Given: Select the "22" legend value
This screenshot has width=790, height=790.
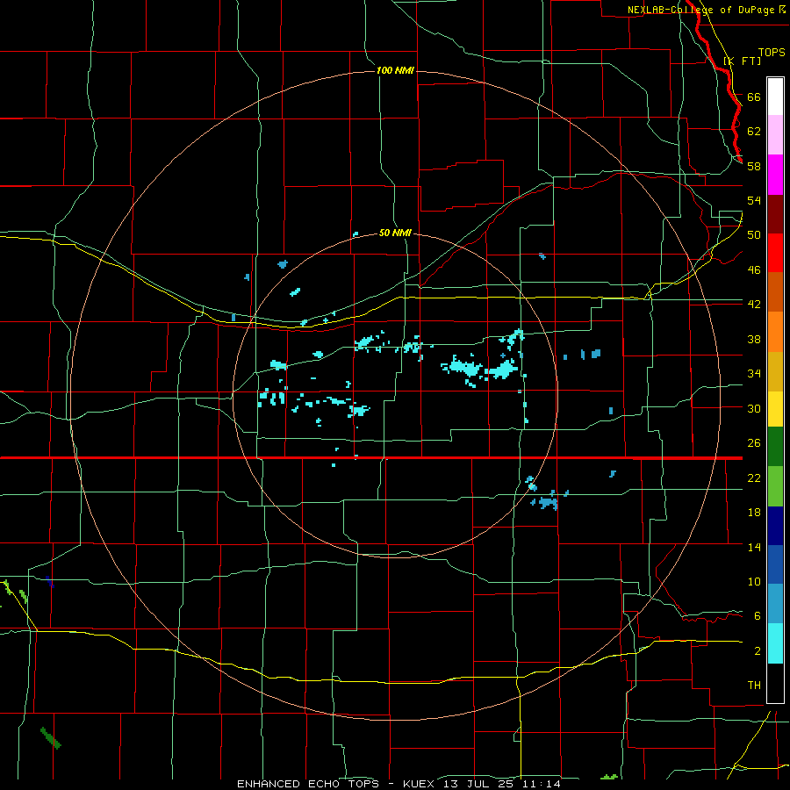Looking at the screenshot, I should (754, 478).
